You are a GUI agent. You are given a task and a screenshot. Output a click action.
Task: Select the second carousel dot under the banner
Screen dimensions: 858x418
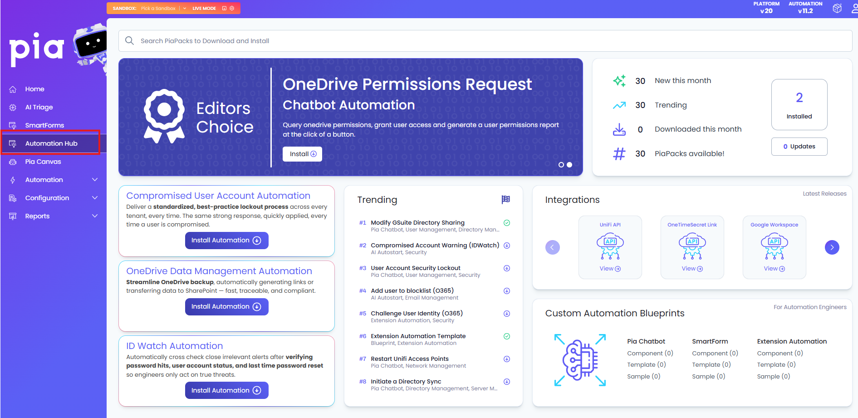[x=570, y=164]
